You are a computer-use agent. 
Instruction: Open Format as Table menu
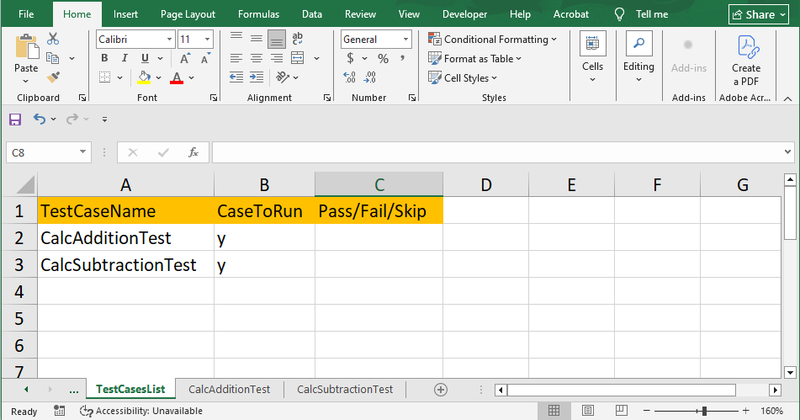coord(475,59)
